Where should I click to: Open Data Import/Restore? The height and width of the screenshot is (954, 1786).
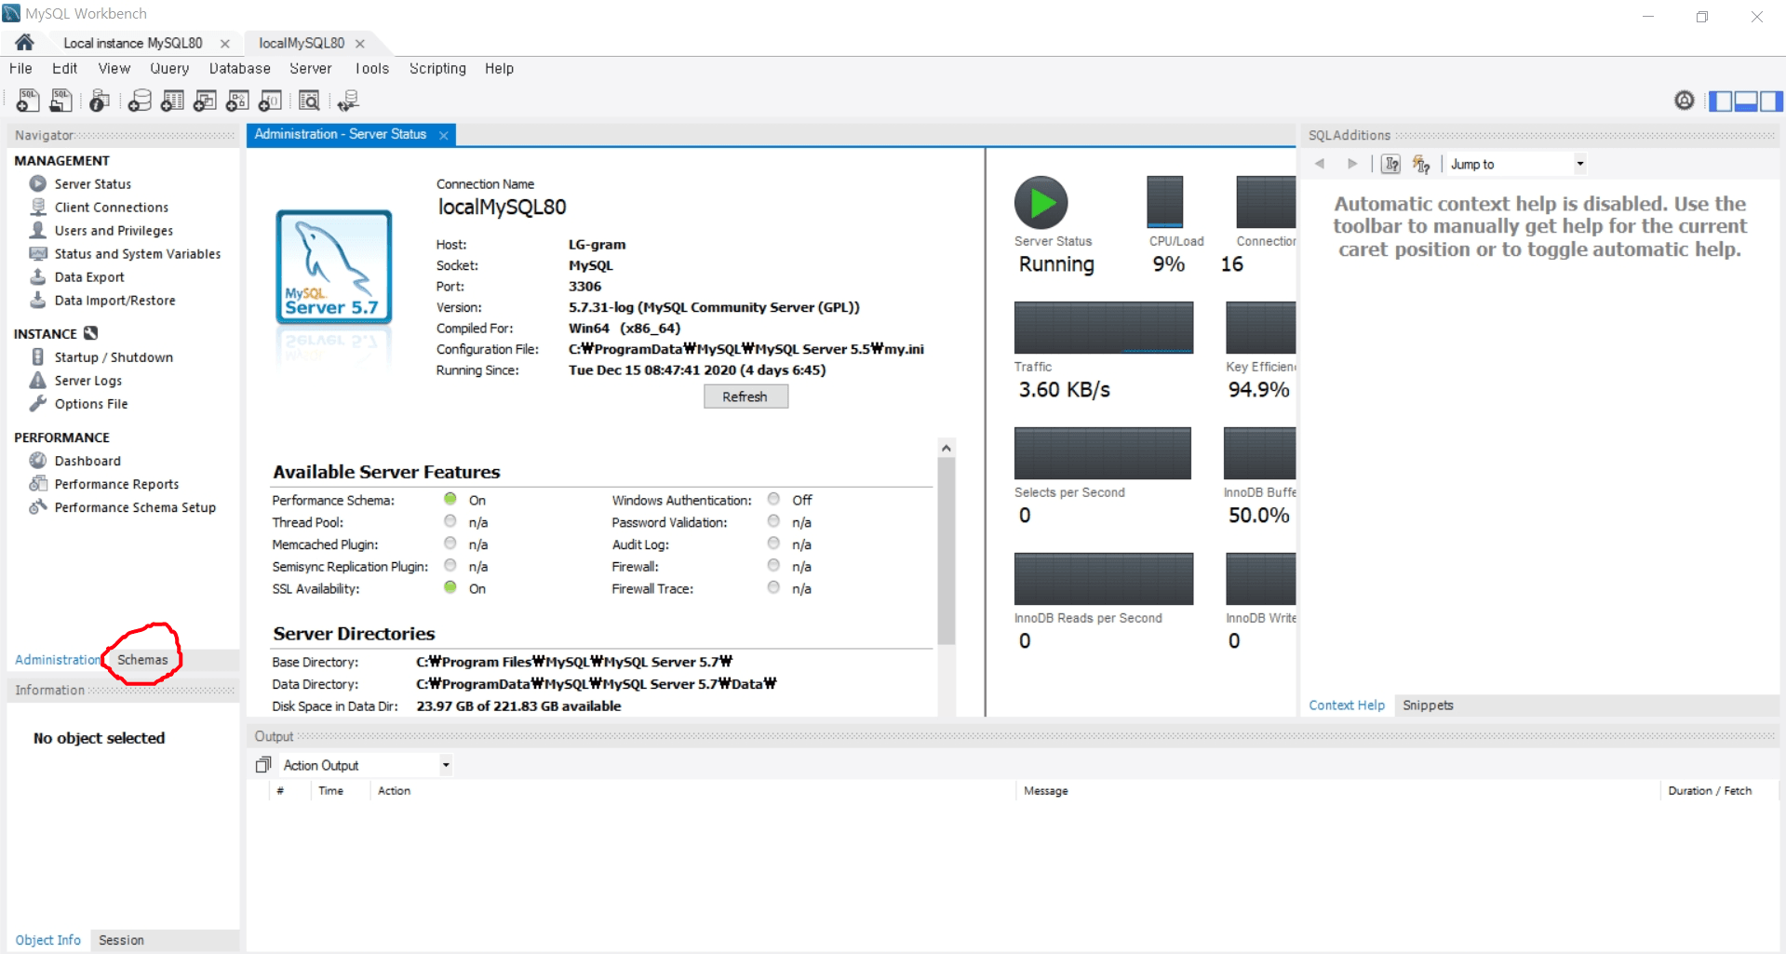click(114, 301)
